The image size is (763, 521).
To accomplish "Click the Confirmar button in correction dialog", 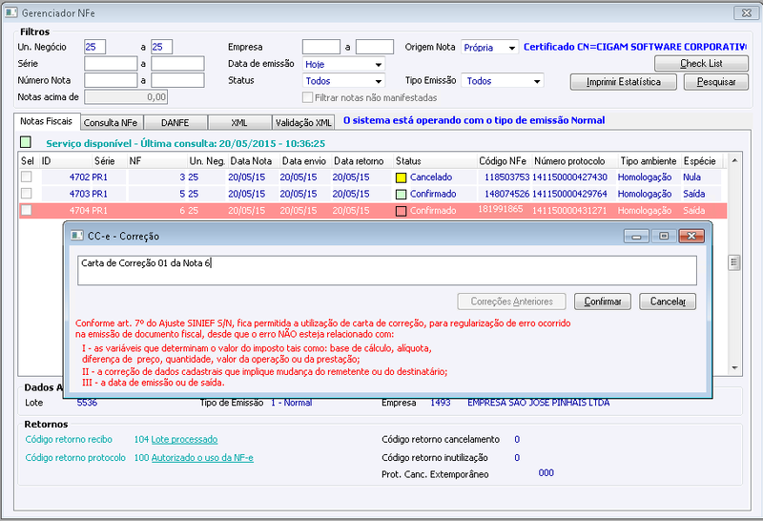I will [x=603, y=302].
